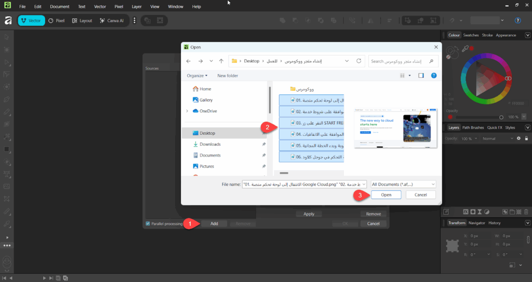Switch to the Pixel studio
This screenshot has height=282, width=532.
tap(57, 21)
